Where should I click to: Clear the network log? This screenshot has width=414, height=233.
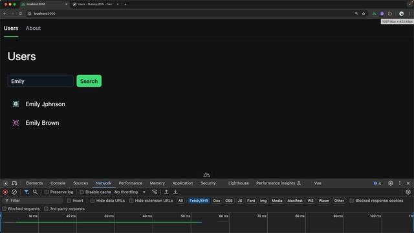click(x=14, y=192)
